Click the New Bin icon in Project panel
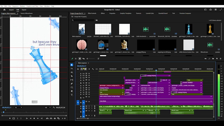The height and width of the screenshot is (126, 224). point(213,59)
